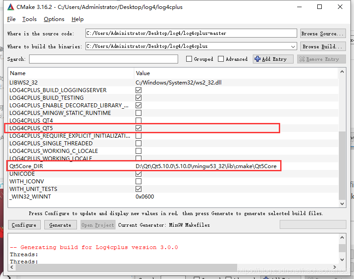354x279 pixels.
Task: Uncheck LOG4CPLUS_BUILD_TESTING option
Action: [x=138, y=97]
